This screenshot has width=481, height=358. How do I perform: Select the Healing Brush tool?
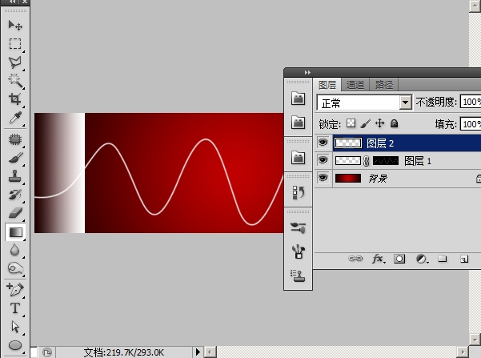pyautogui.click(x=15, y=139)
